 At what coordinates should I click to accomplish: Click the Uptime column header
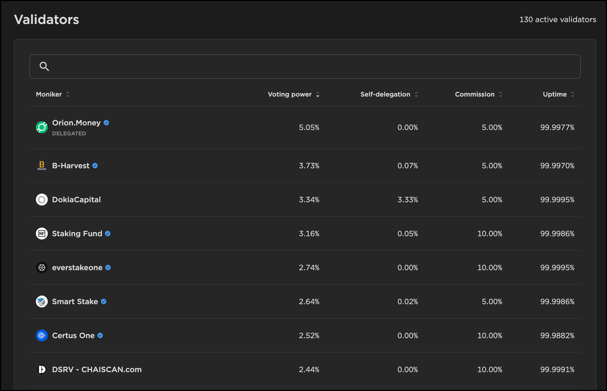(x=555, y=94)
